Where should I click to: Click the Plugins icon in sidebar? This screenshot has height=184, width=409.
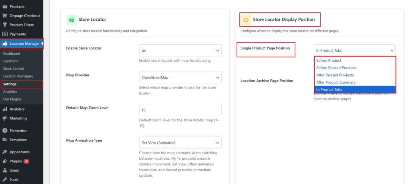5,161
